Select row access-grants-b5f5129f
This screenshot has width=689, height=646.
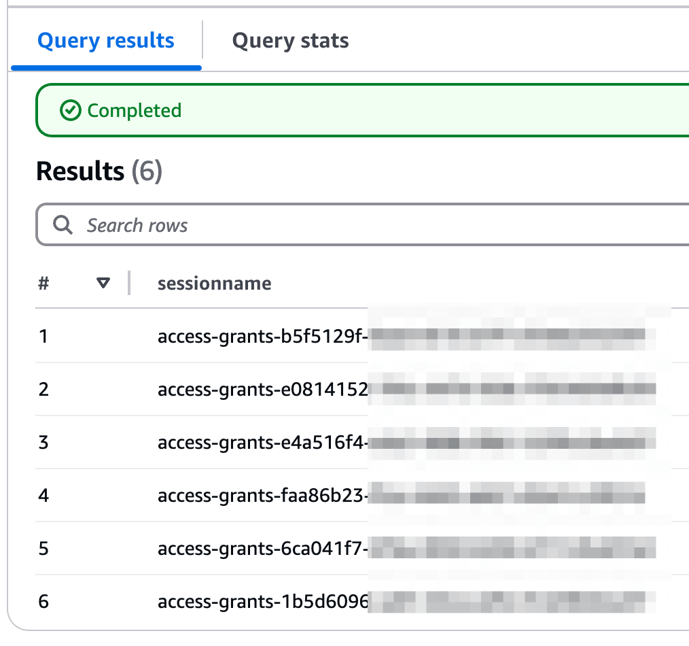[x=362, y=336]
